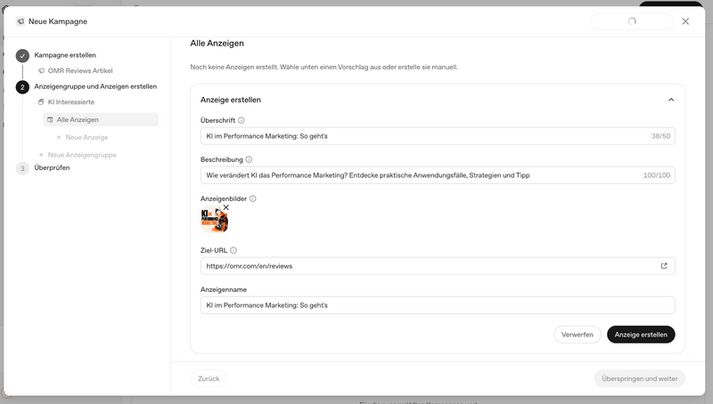Click the megaphone icon beside Neue Kampagne
Image resolution: width=713 pixels, height=404 pixels.
[20, 21]
